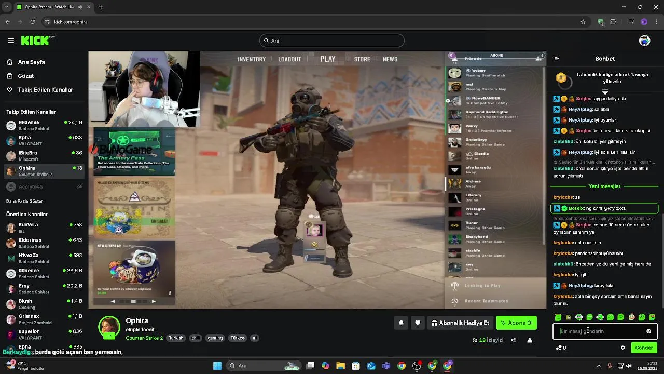Open EdaVera IRL recommended channel

coord(44,228)
